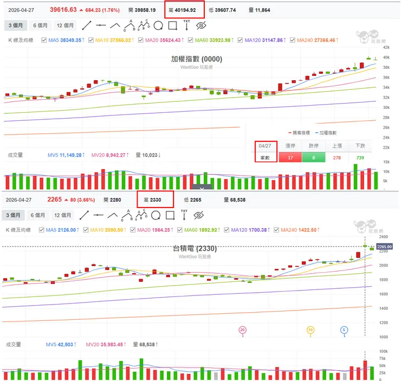The height and width of the screenshot is (381, 401).
Task: Select horizontal line tool in TSMC chart
Action: click(x=98, y=215)
